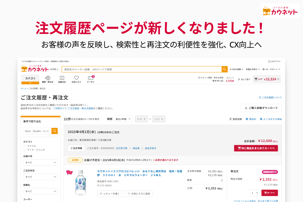The image size is (303, 202).
Task: Click レビューを書く speech-bubble icon button
Action: click(110, 193)
